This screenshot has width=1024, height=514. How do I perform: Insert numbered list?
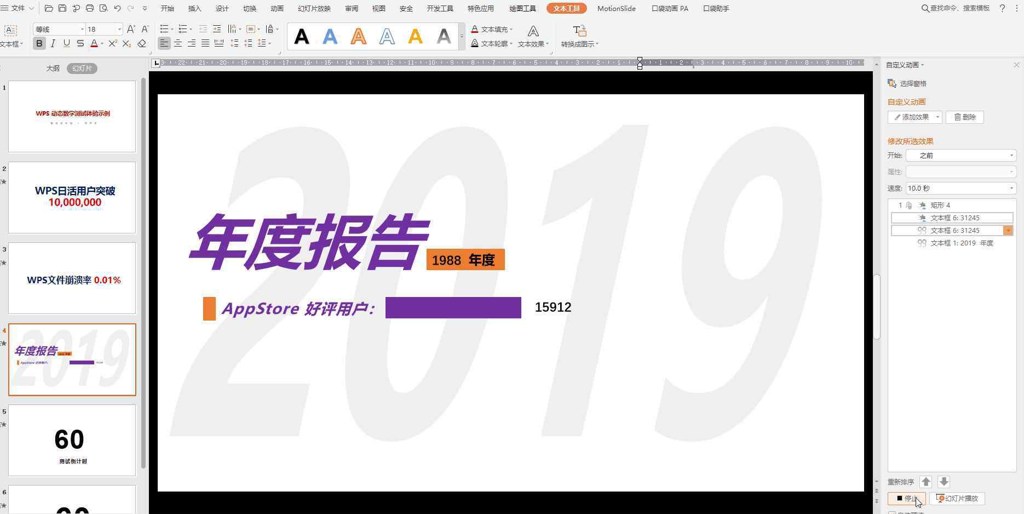[183, 29]
